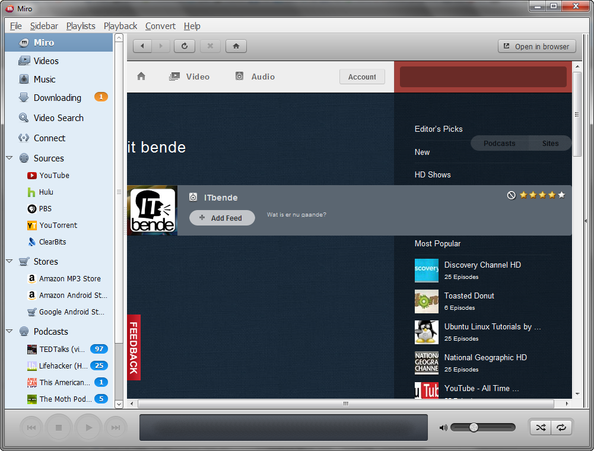Adjust the volume slider knob
The height and width of the screenshot is (451, 594).
click(474, 427)
